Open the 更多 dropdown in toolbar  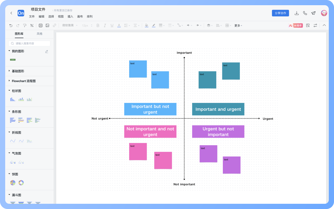[238, 25]
